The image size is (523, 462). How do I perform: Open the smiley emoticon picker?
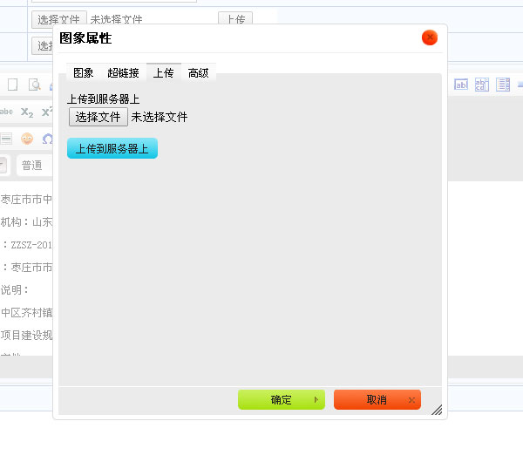coord(27,139)
